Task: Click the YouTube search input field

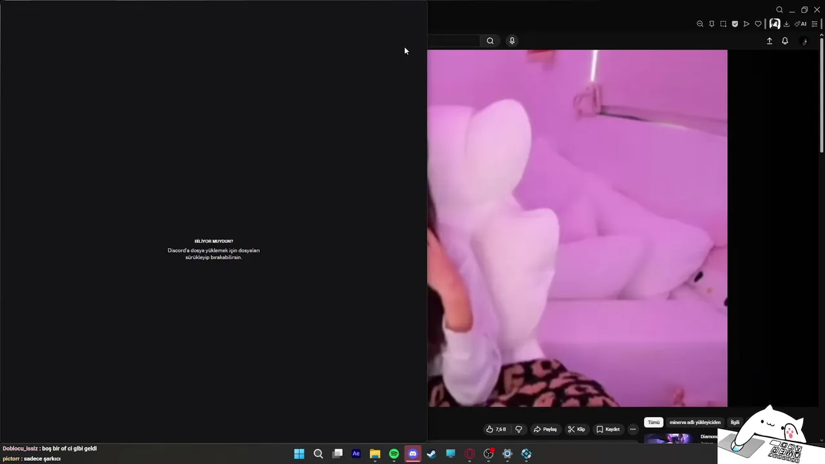Action: pyautogui.click(x=454, y=41)
